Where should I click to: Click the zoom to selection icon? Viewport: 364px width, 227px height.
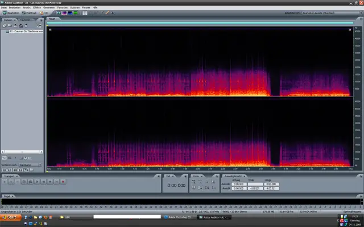(213, 182)
